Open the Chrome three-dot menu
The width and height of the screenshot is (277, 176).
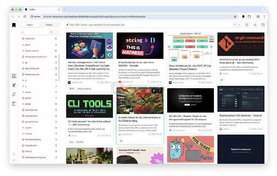tap(265, 17)
